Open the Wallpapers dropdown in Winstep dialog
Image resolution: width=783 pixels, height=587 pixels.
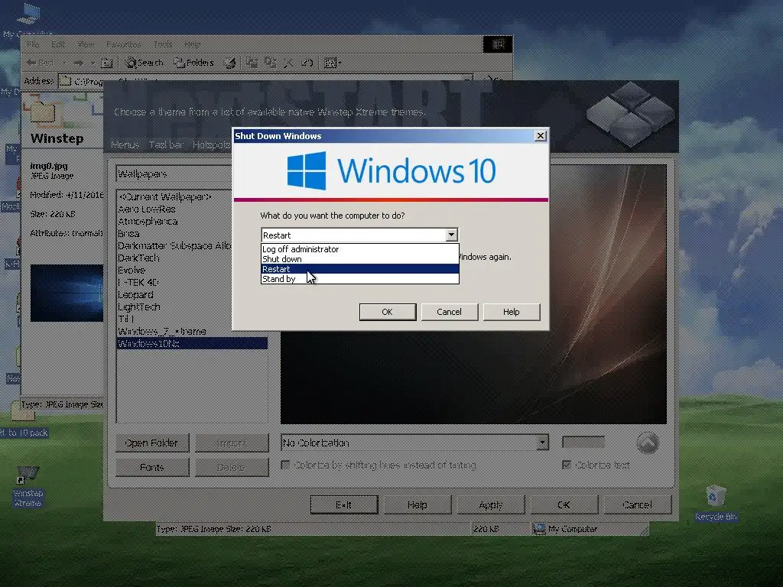(192, 174)
